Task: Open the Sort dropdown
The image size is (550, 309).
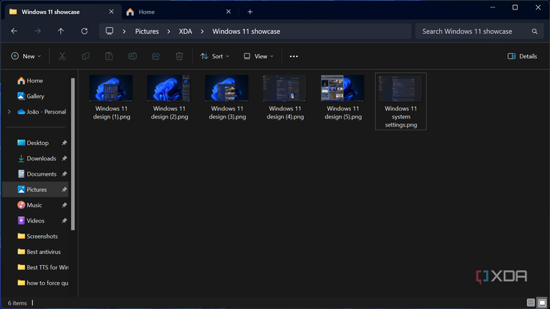Action: [x=214, y=56]
